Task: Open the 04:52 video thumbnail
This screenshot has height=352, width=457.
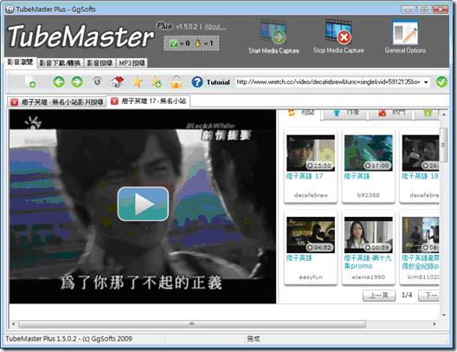Action: [311, 235]
